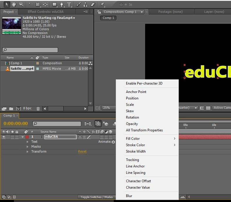
Task: Expand the Transform property group
Action: 28,151
